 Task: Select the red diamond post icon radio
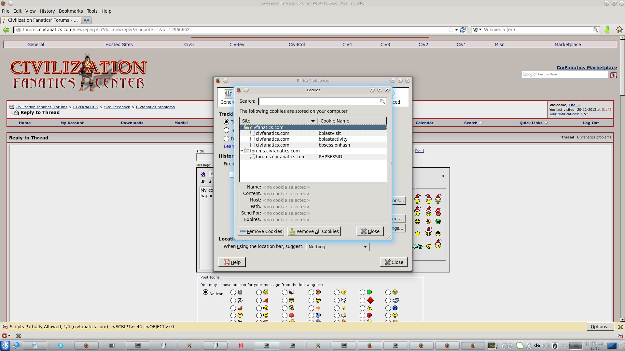362,301
